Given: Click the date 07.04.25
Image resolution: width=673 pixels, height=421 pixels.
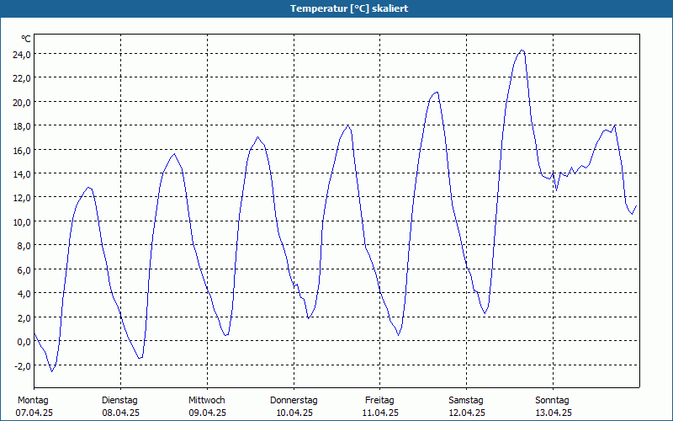Looking at the screenshot, I should click(x=34, y=413).
